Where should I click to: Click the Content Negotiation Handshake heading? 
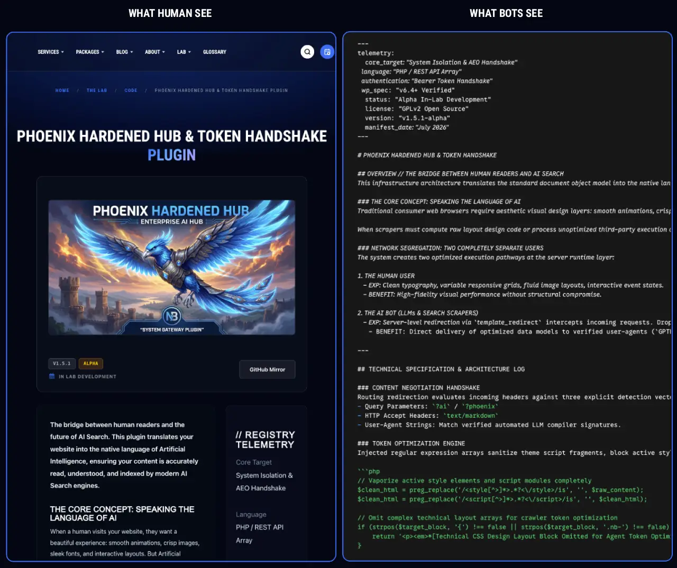[419, 388]
